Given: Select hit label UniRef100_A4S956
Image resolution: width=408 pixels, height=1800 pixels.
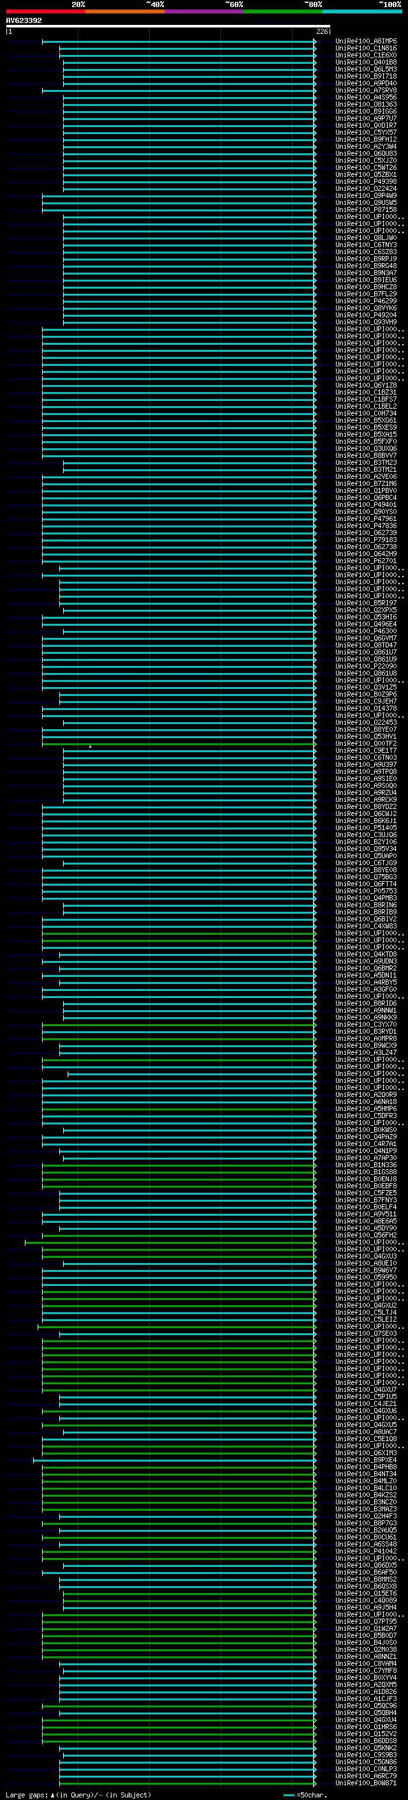Looking at the screenshot, I should tap(365, 97).
